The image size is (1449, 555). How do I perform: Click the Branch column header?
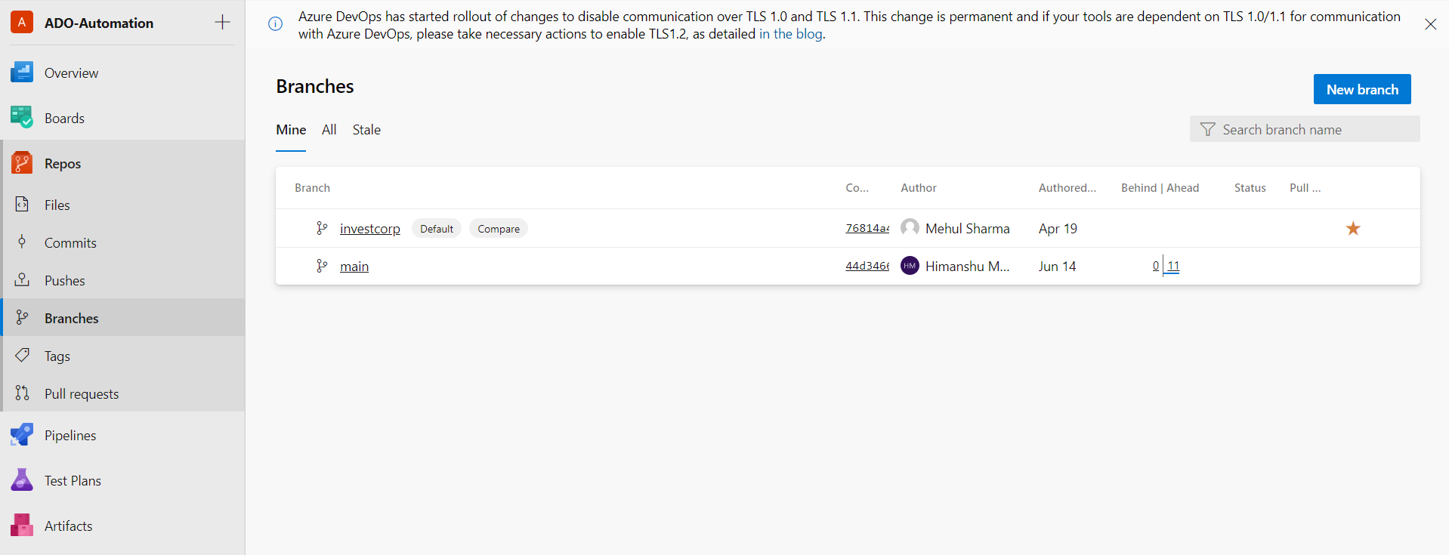pyautogui.click(x=312, y=188)
